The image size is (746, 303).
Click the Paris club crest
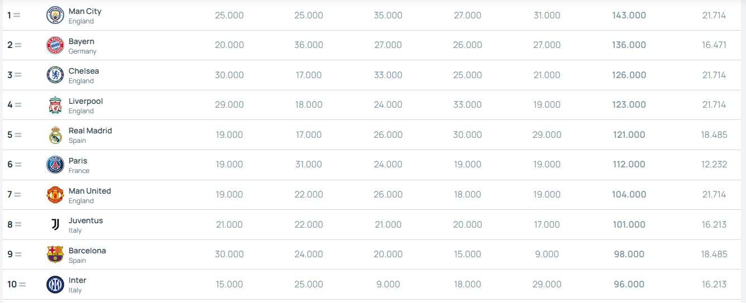[55, 165]
